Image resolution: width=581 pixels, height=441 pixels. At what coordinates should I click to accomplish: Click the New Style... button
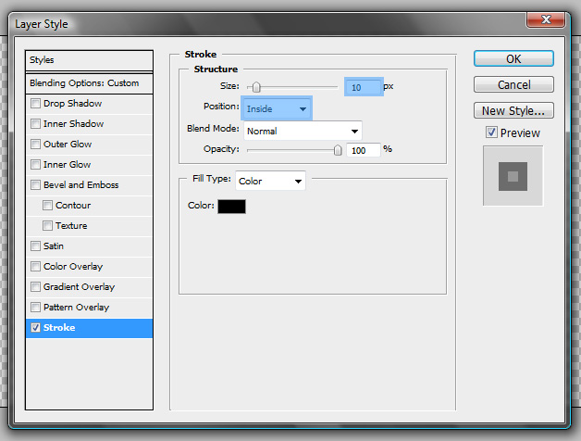click(513, 110)
